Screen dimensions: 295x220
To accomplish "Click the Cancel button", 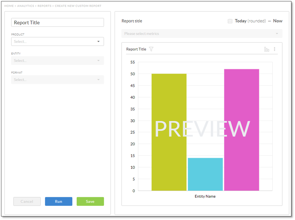I will coord(27,201).
